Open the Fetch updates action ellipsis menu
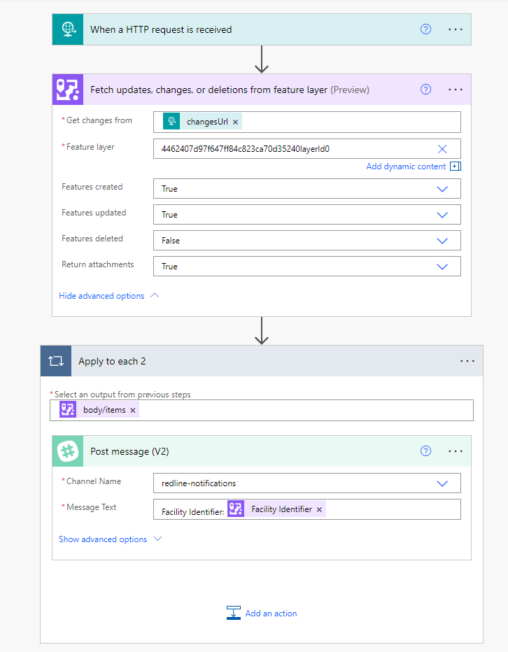Screen dimensions: 508x652 pyautogui.click(x=456, y=90)
